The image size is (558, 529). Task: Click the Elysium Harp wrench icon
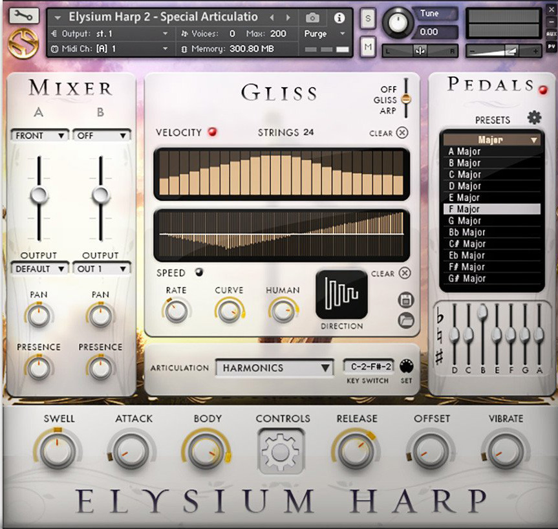(23, 14)
